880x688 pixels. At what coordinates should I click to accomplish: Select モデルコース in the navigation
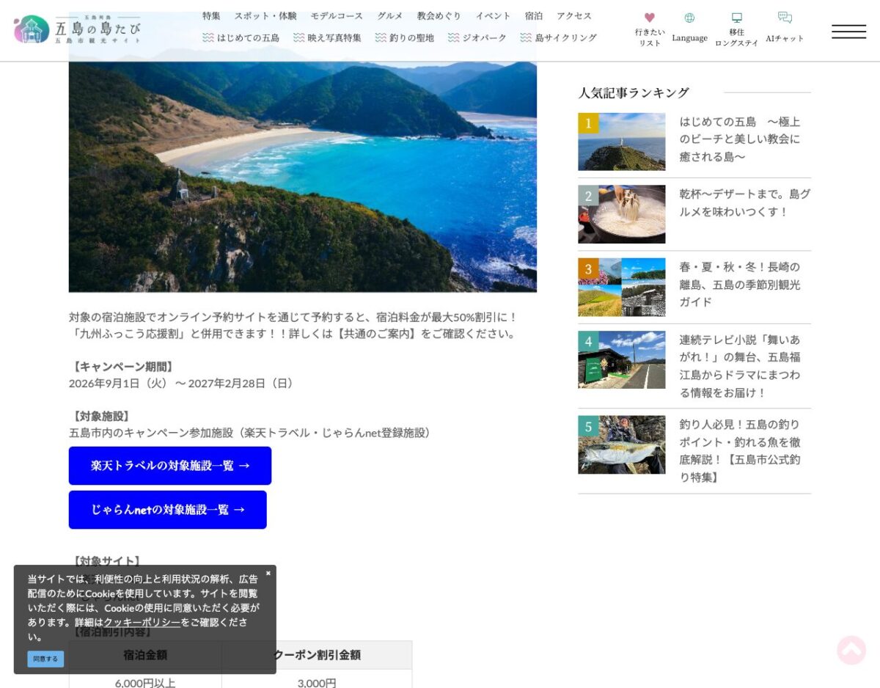[337, 15]
